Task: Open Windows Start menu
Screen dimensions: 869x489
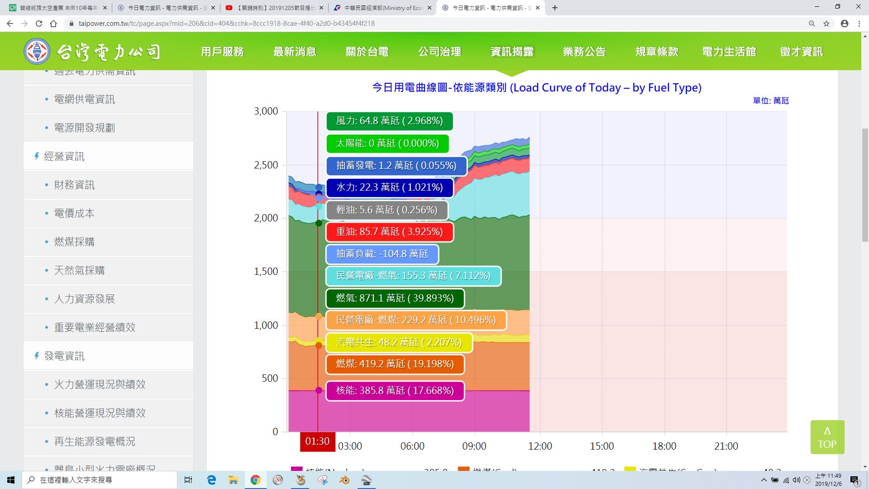Action: 11,480
